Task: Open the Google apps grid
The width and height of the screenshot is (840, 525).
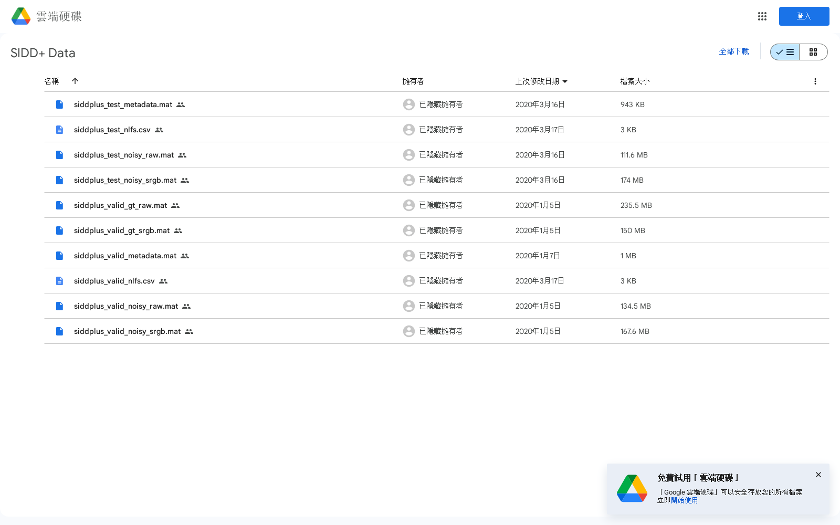Action: coord(762,16)
